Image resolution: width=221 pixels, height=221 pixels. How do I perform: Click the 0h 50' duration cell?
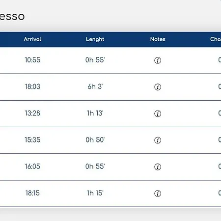(95, 140)
